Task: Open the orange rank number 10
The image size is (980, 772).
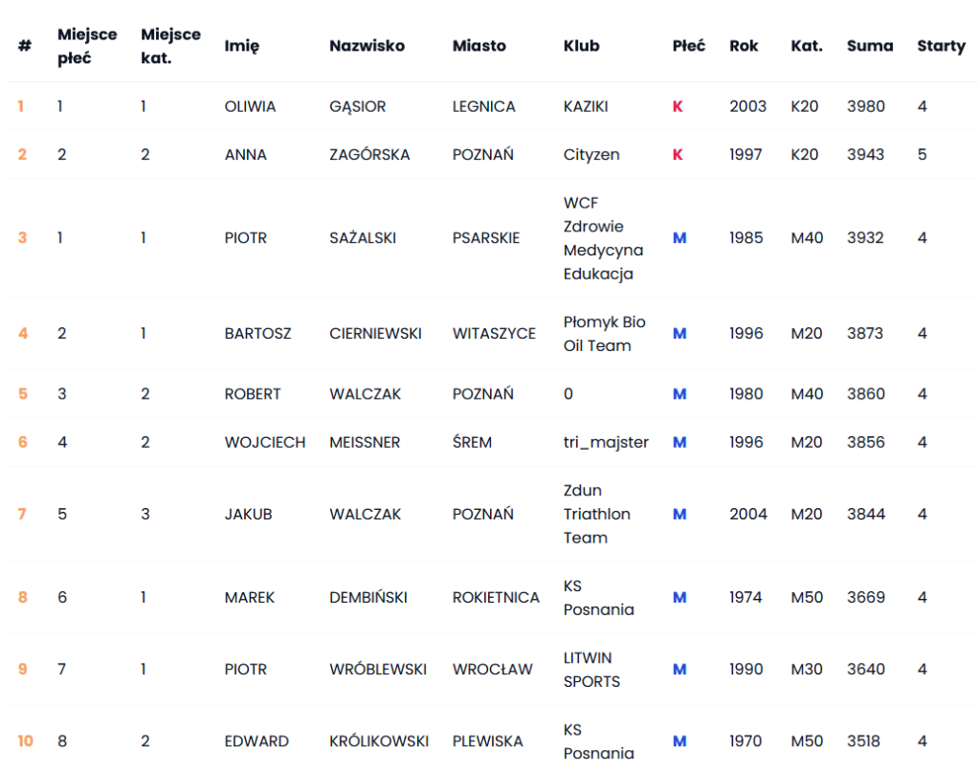Action: tap(25, 740)
